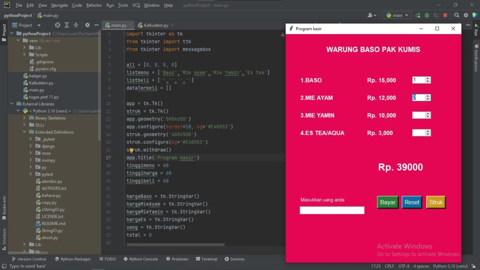Open the TODO tool window
480x270 pixels.
point(107,259)
